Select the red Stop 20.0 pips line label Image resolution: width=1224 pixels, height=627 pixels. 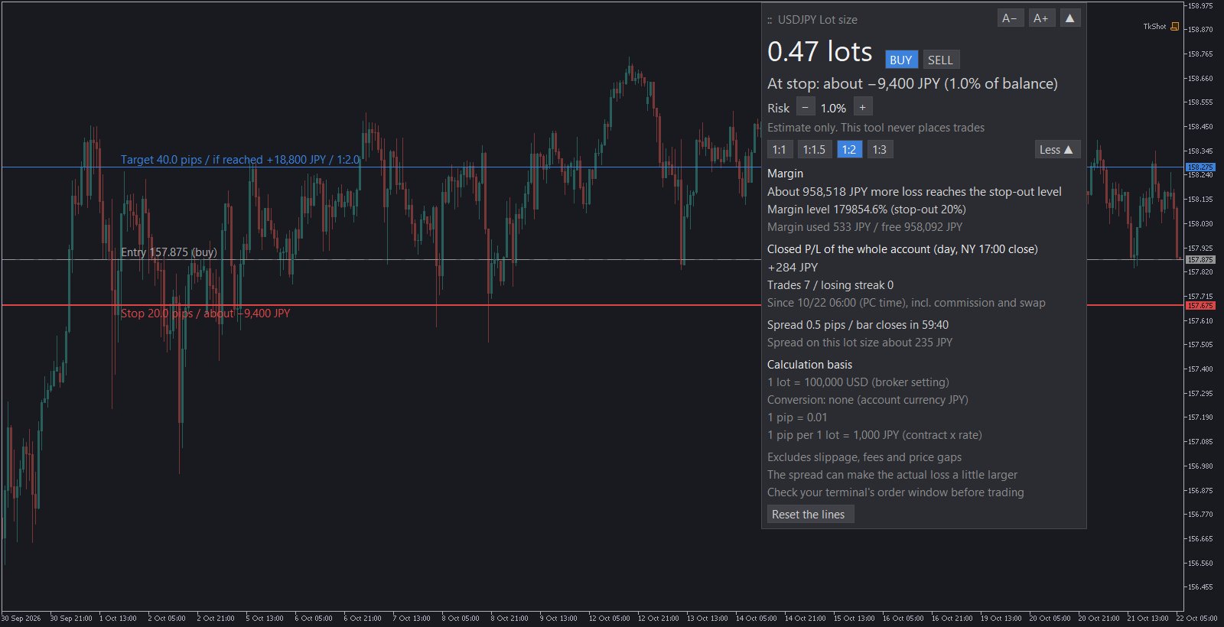205,313
